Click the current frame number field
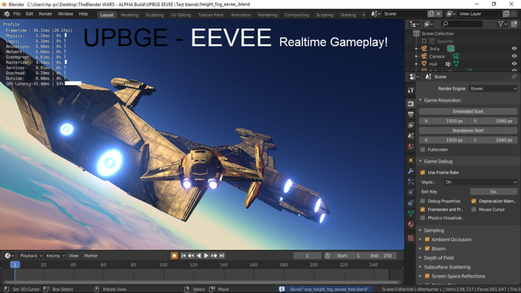This screenshot has height=293, width=521. pos(307,256)
